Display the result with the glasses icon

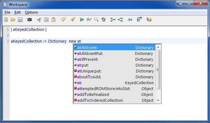(x=89, y=20)
